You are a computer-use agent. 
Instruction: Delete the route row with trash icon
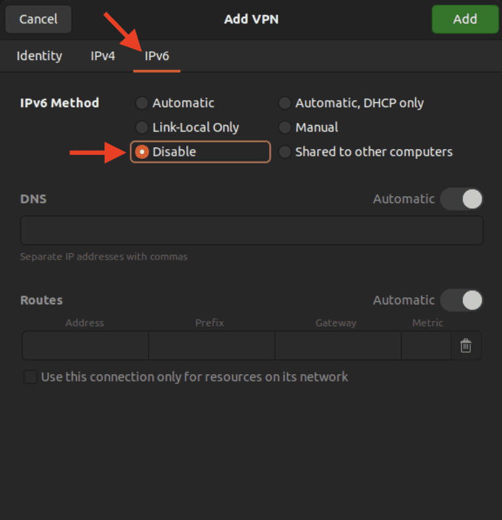[465, 346]
